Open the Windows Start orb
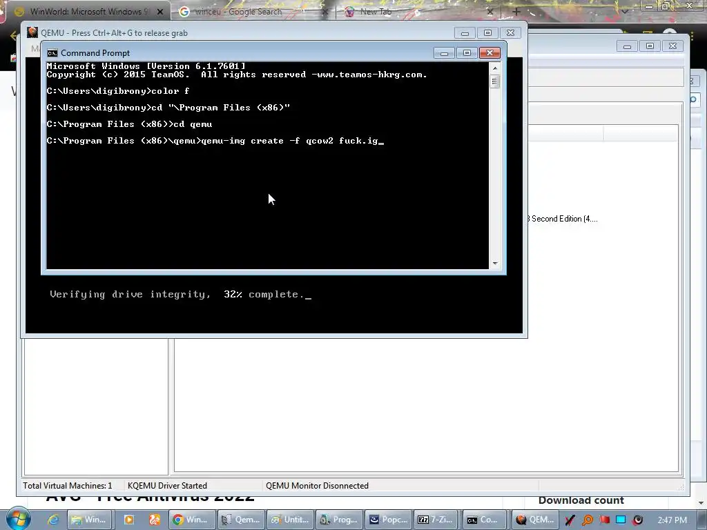Viewport: 707px width, 530px height. click(x=18, y=519)
